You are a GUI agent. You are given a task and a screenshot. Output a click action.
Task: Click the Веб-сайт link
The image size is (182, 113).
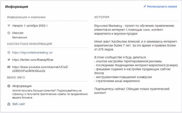click(19, 104)
